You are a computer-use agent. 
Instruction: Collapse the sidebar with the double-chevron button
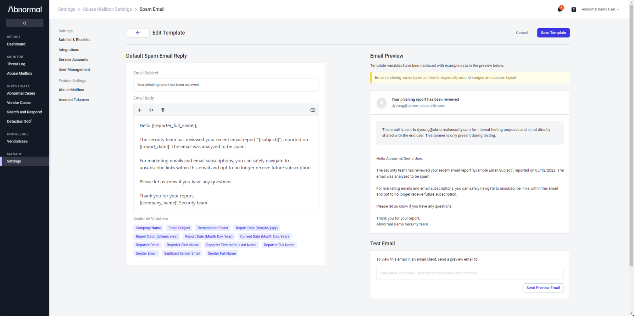click(x=25, y=23)
